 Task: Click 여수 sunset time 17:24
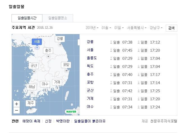(x=155, y=107)
